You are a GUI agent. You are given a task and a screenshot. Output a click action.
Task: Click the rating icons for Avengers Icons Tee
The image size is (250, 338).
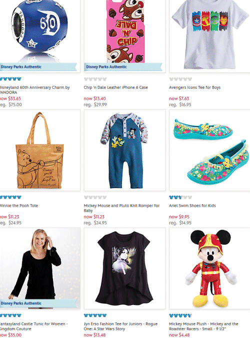click(x=180, y=79)
